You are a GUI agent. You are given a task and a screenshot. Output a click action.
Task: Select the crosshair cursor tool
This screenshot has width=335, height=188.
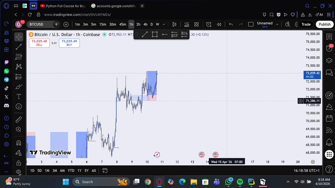pyautogui.click(x=19, y=36)
